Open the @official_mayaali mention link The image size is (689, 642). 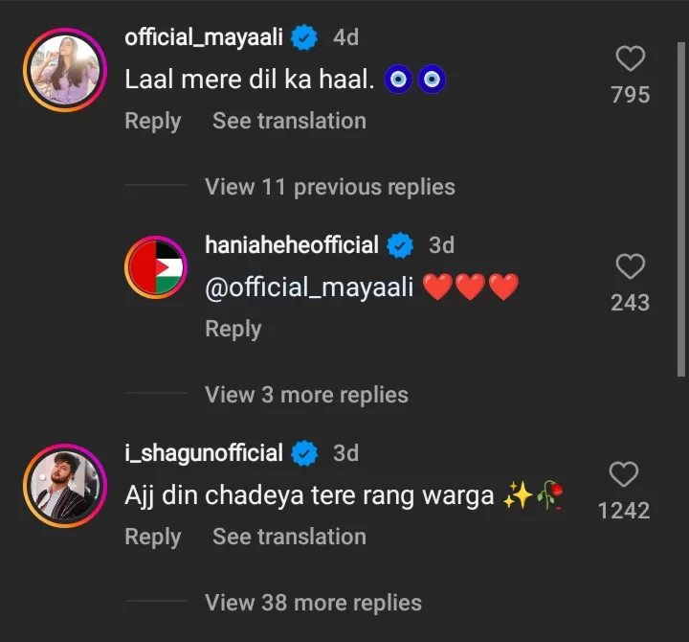click(309, 287)
